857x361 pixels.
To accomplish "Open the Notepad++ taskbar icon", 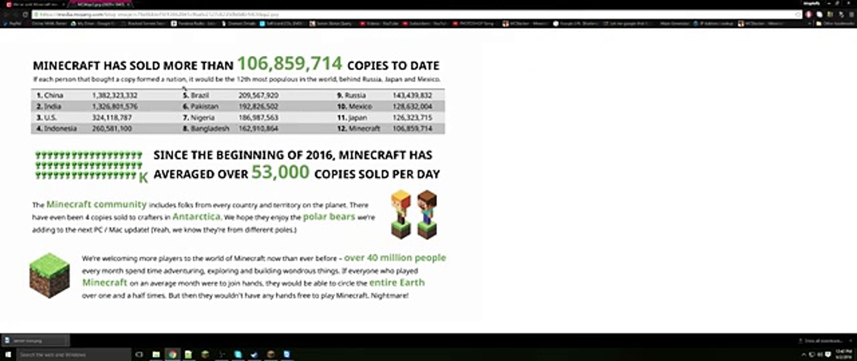I will 188,354.
